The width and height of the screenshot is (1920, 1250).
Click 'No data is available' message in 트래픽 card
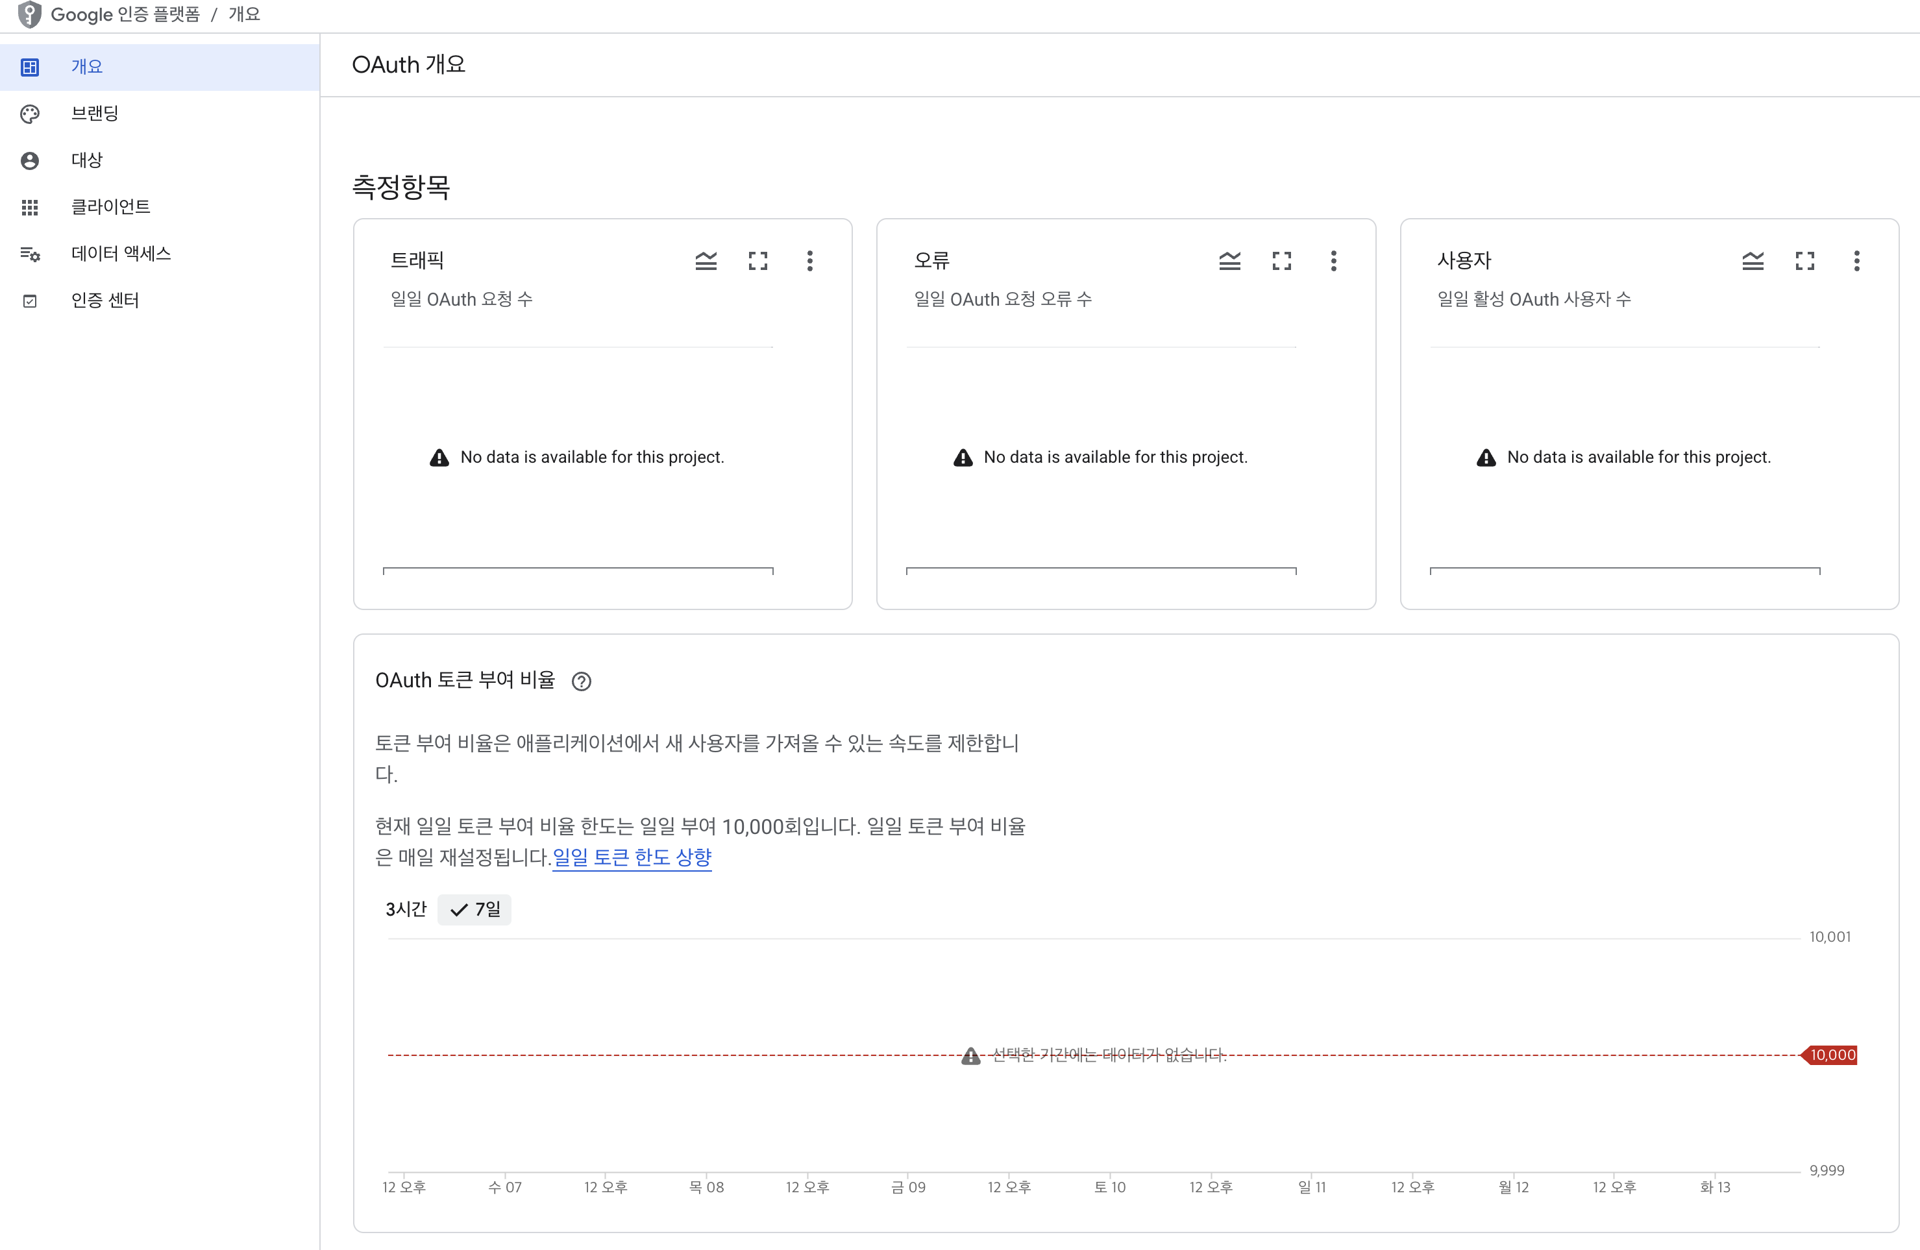tap(592, 458)
